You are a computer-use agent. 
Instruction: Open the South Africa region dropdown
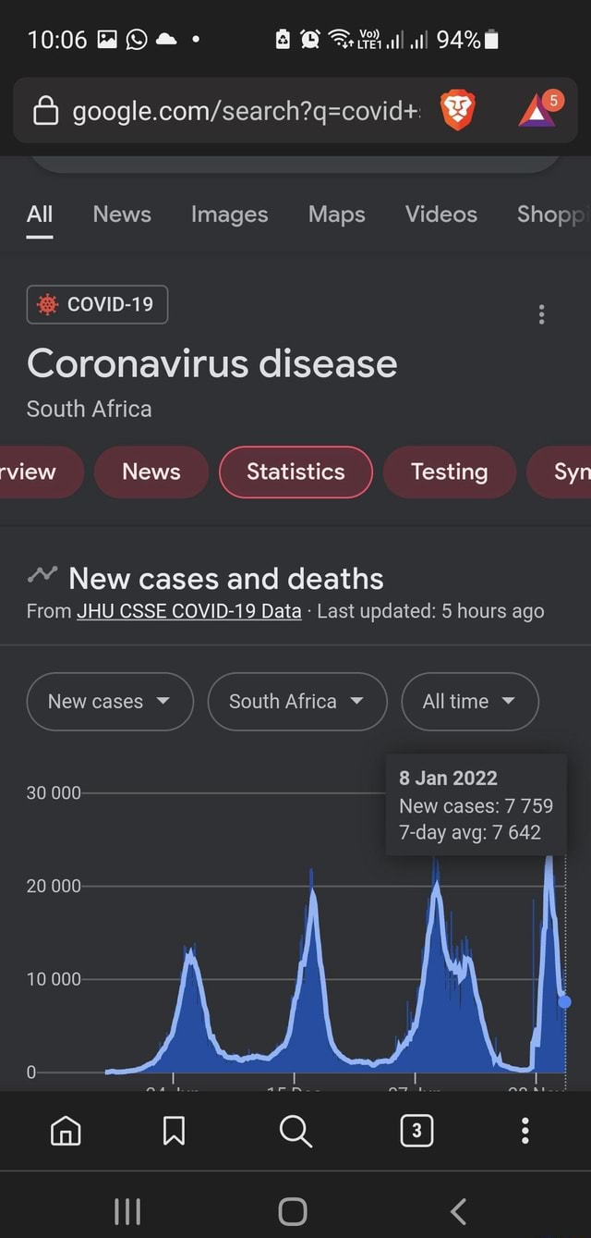pyautogui.click(x=297, y=702)
